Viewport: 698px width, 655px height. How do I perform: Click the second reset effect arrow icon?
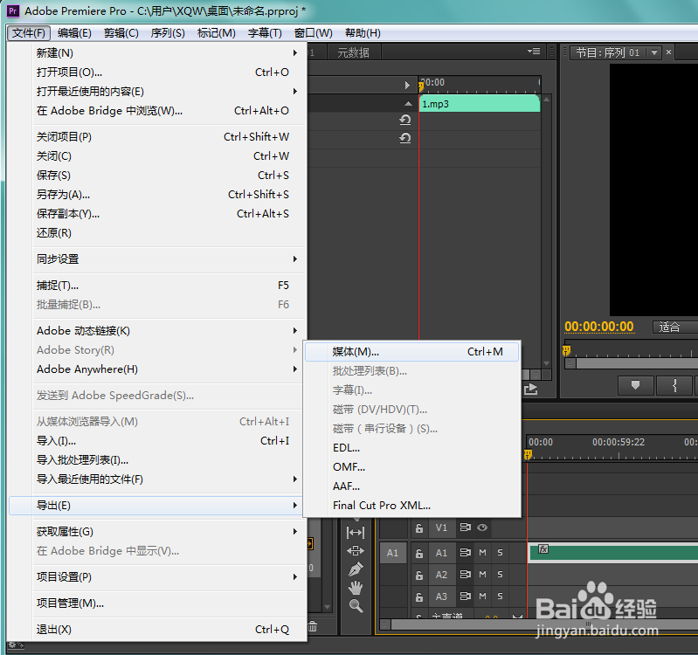[405, 138]
